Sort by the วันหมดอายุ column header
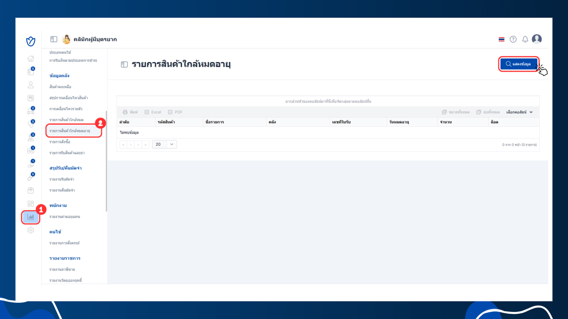This screenshot has width=568, height=319. click(x=412, y=122)
